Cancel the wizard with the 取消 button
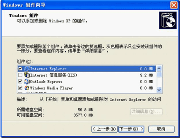This screenshot has height=138, width=180. coord(161,129)
